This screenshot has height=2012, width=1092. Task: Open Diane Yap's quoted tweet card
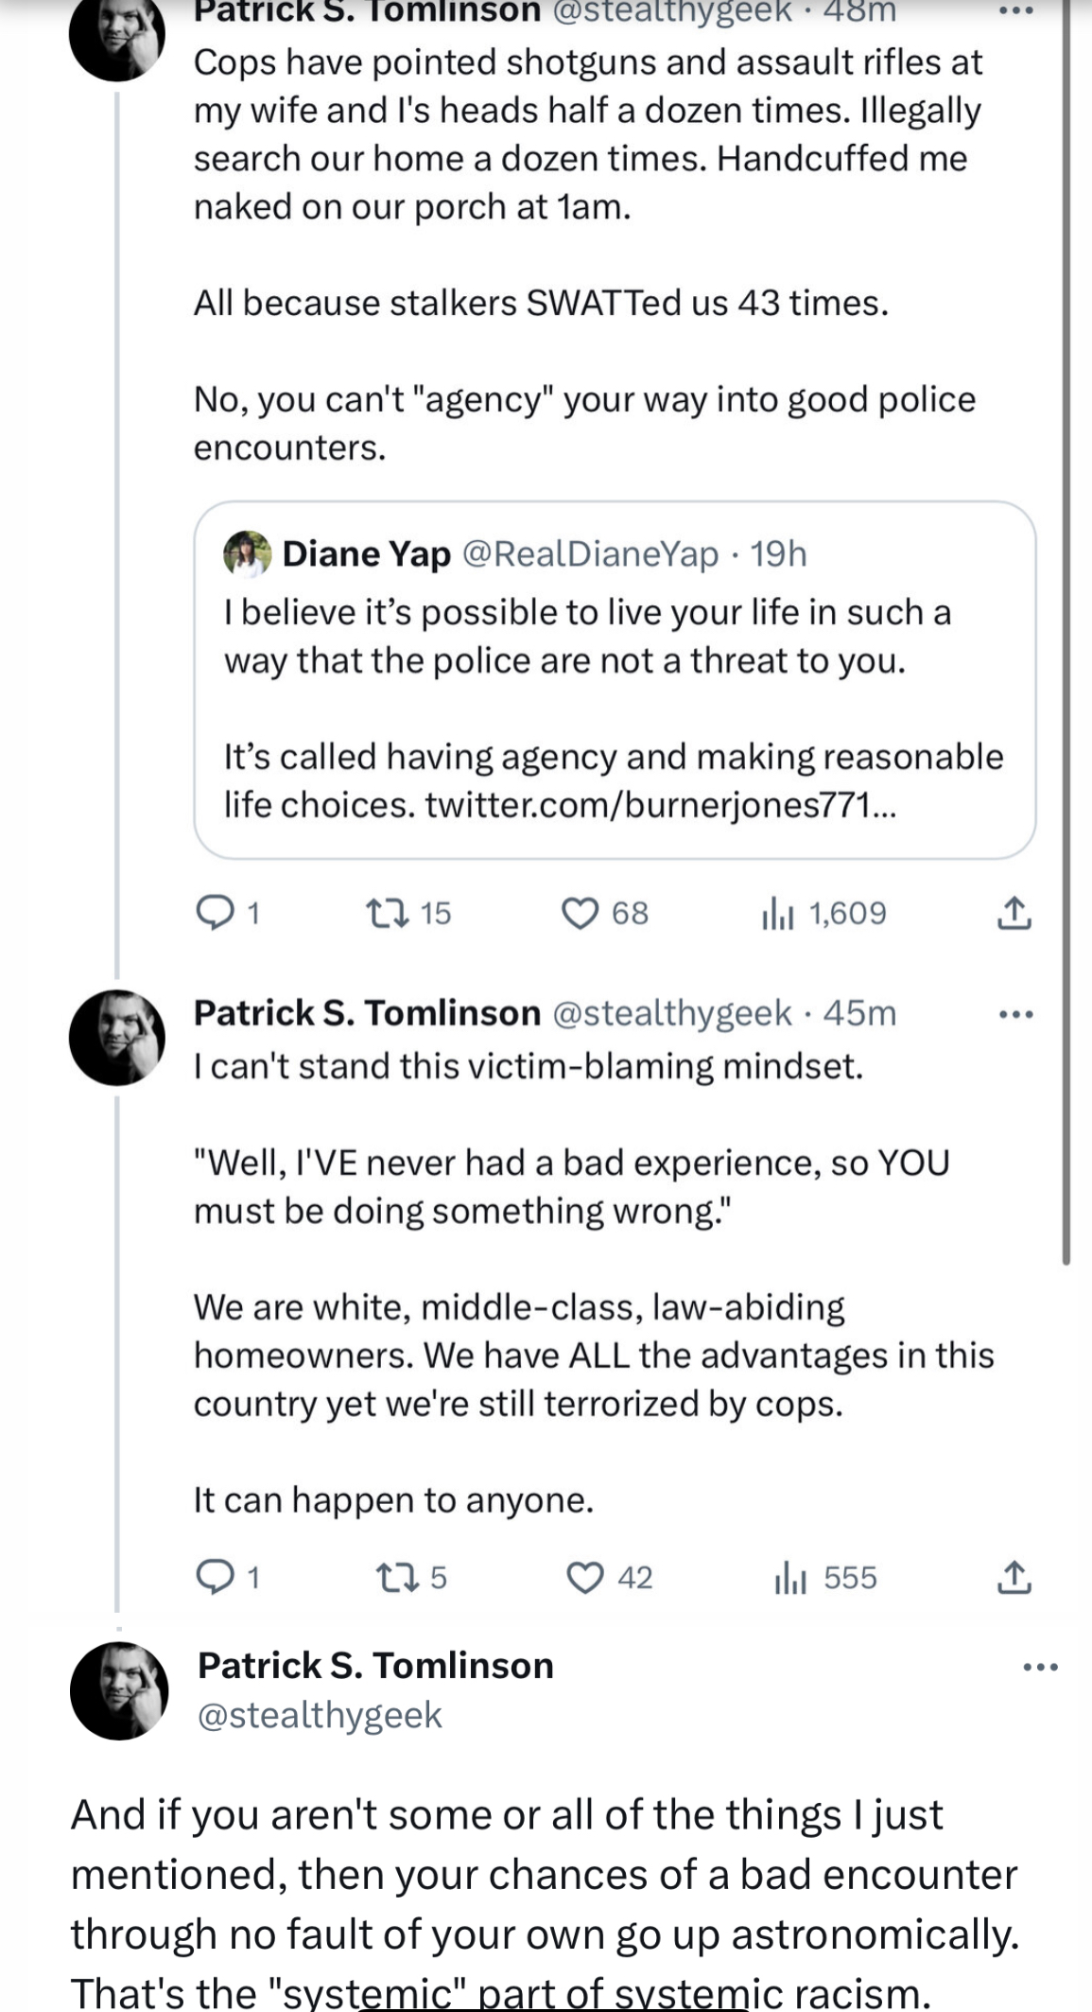click(x=615, y=679)
